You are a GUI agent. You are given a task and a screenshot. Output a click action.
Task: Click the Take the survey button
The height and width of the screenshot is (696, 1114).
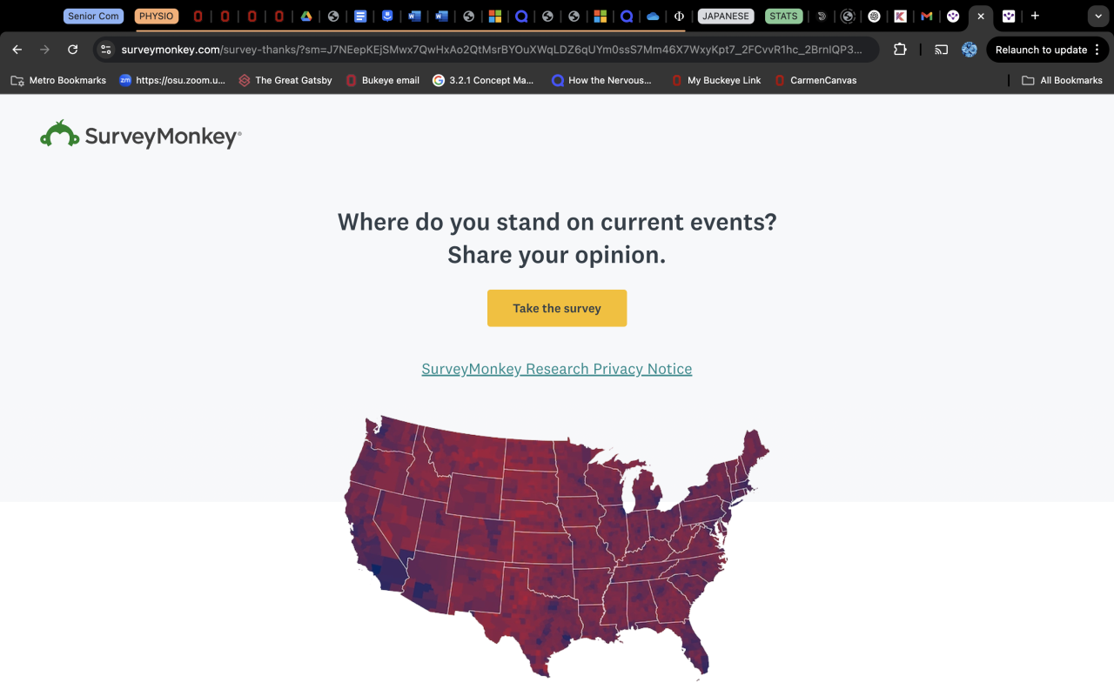[x=557, y=308]
